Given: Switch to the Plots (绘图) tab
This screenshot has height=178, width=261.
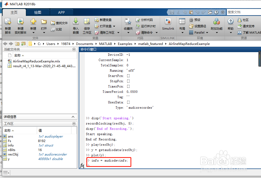Looking at the screenshot, I should pyautogui.click(x=38, y=12).
